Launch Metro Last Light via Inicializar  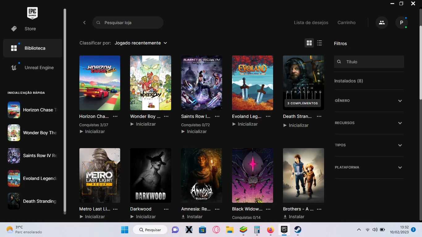point(92,217)
